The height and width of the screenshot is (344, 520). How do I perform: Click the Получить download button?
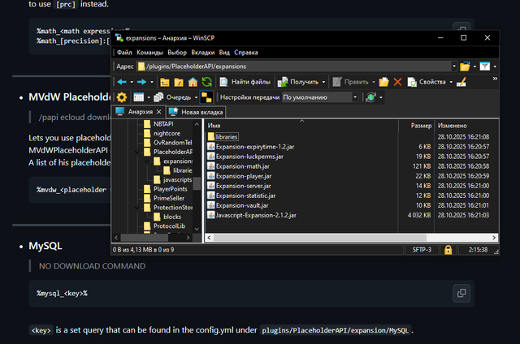click(298, 82)
